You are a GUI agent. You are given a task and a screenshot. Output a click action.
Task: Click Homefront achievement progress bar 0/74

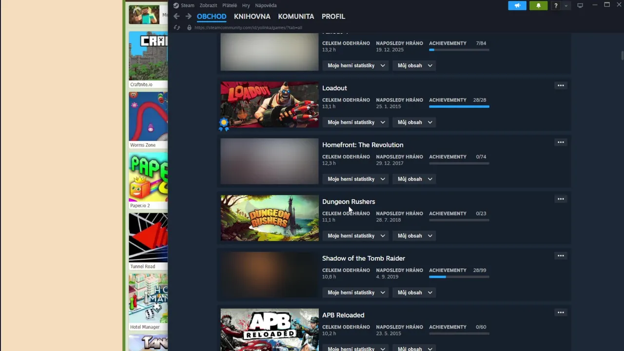click(x=459, y=163)
